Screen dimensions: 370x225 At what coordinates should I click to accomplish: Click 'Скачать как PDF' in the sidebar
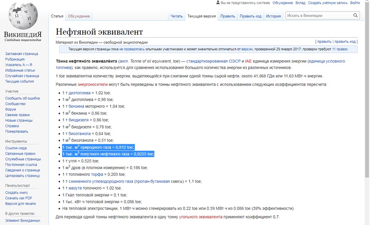pos(20,198)
